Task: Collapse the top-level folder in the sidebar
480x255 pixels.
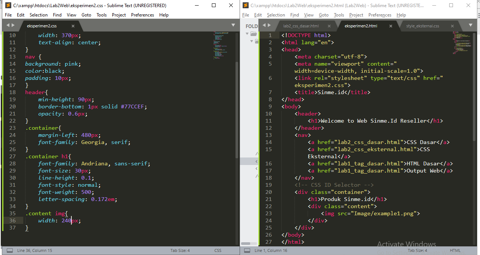Action: [248, 34]
